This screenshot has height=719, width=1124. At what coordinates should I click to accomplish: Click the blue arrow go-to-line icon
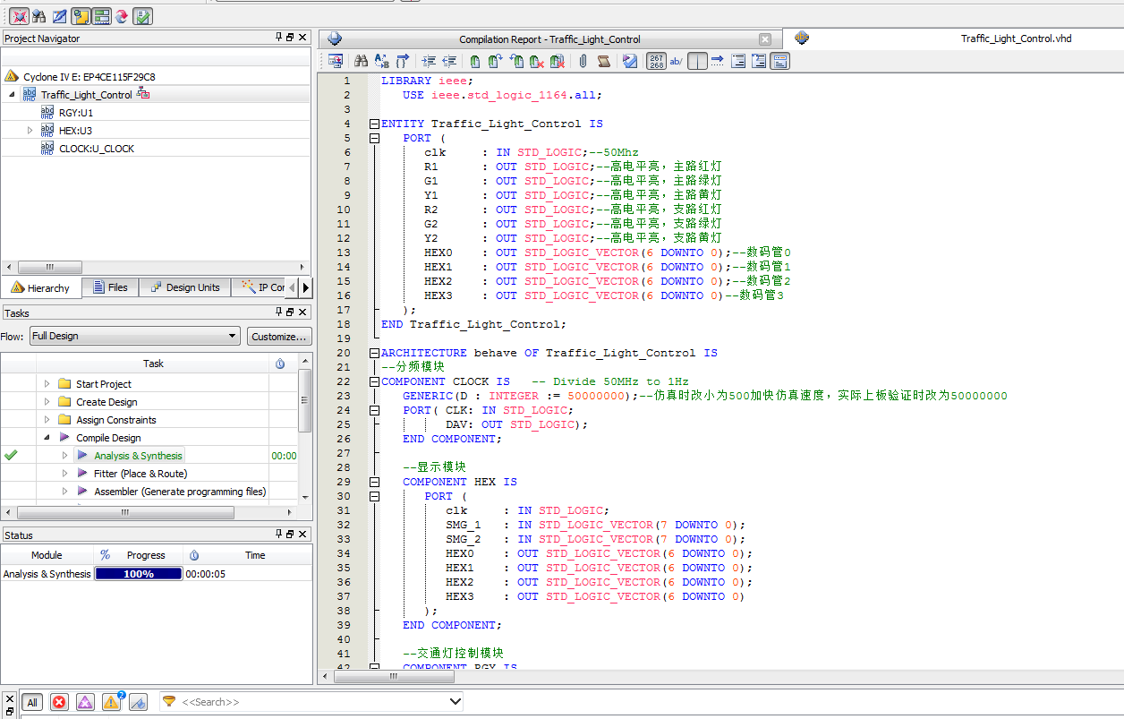point(718,61)
